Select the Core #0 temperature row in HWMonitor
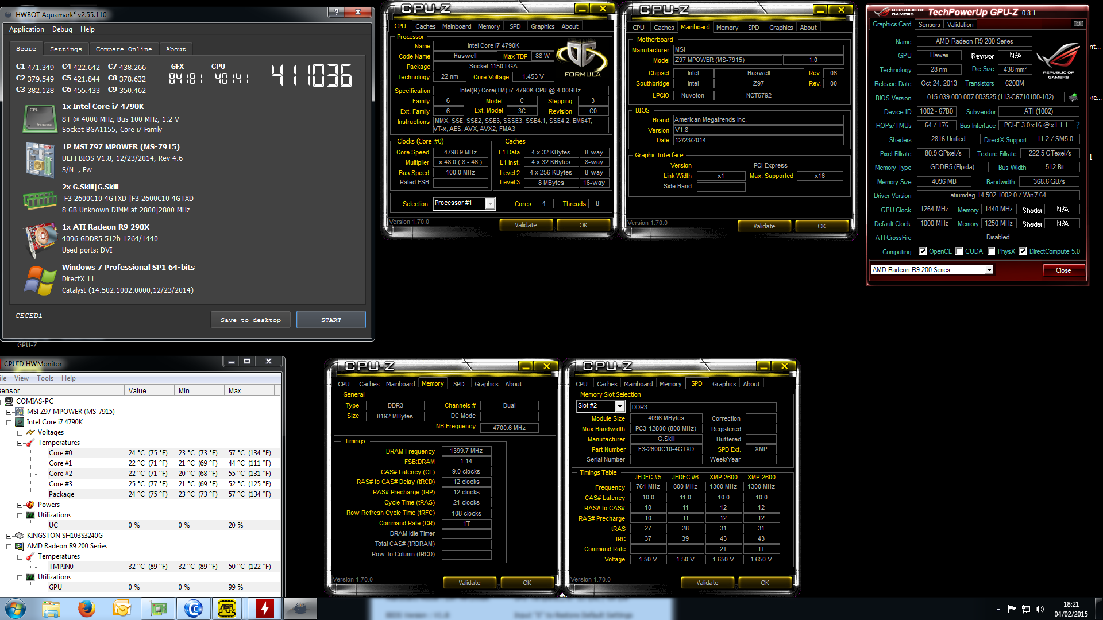Screen dimensions: 1103x620 140,453
